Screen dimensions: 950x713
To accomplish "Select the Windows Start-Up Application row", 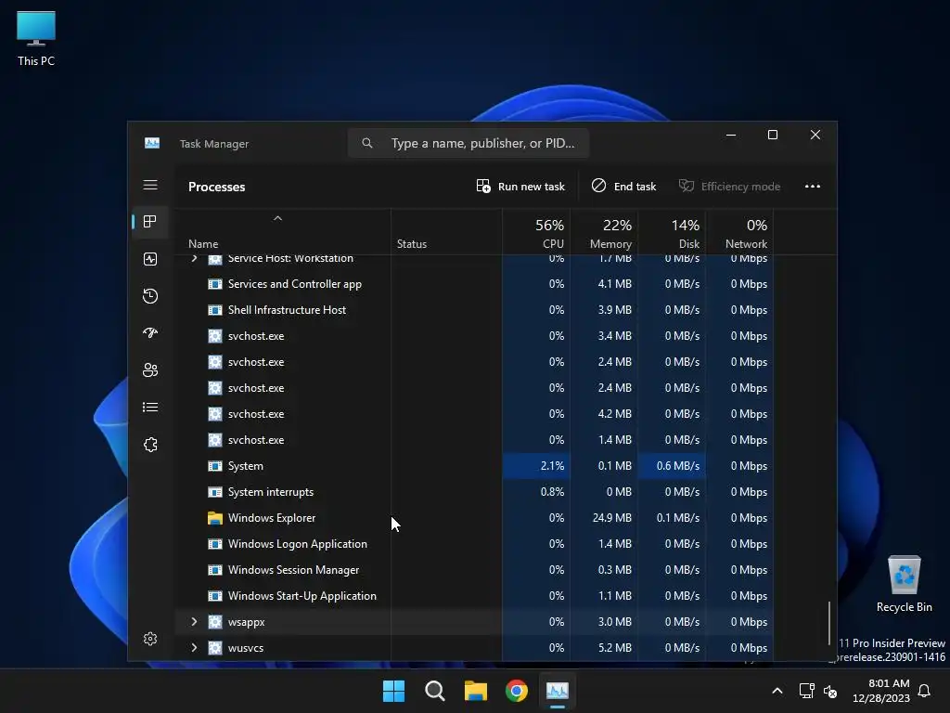I will (474, 596).
